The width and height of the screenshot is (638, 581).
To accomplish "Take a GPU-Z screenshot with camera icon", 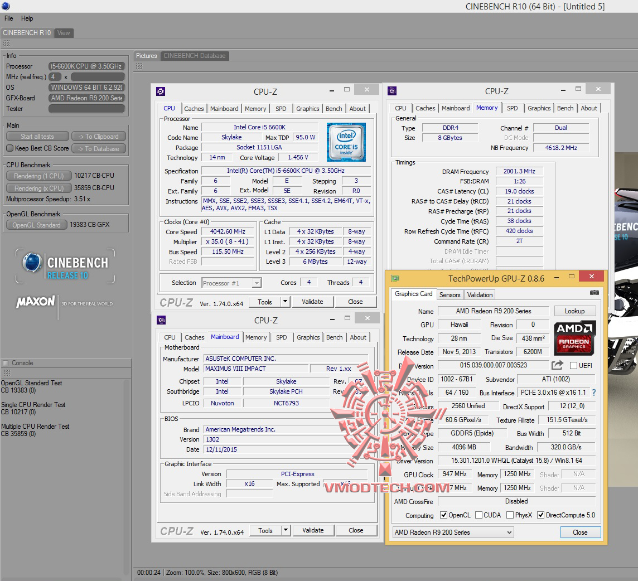I will (x=594, y=293).
